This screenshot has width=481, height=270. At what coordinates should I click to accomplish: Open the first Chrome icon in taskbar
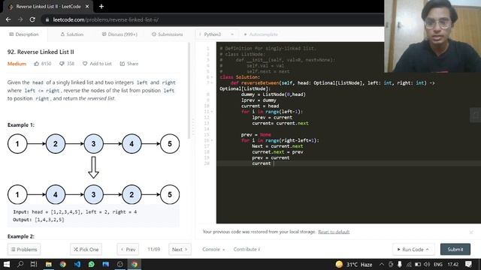pos(63,264)
